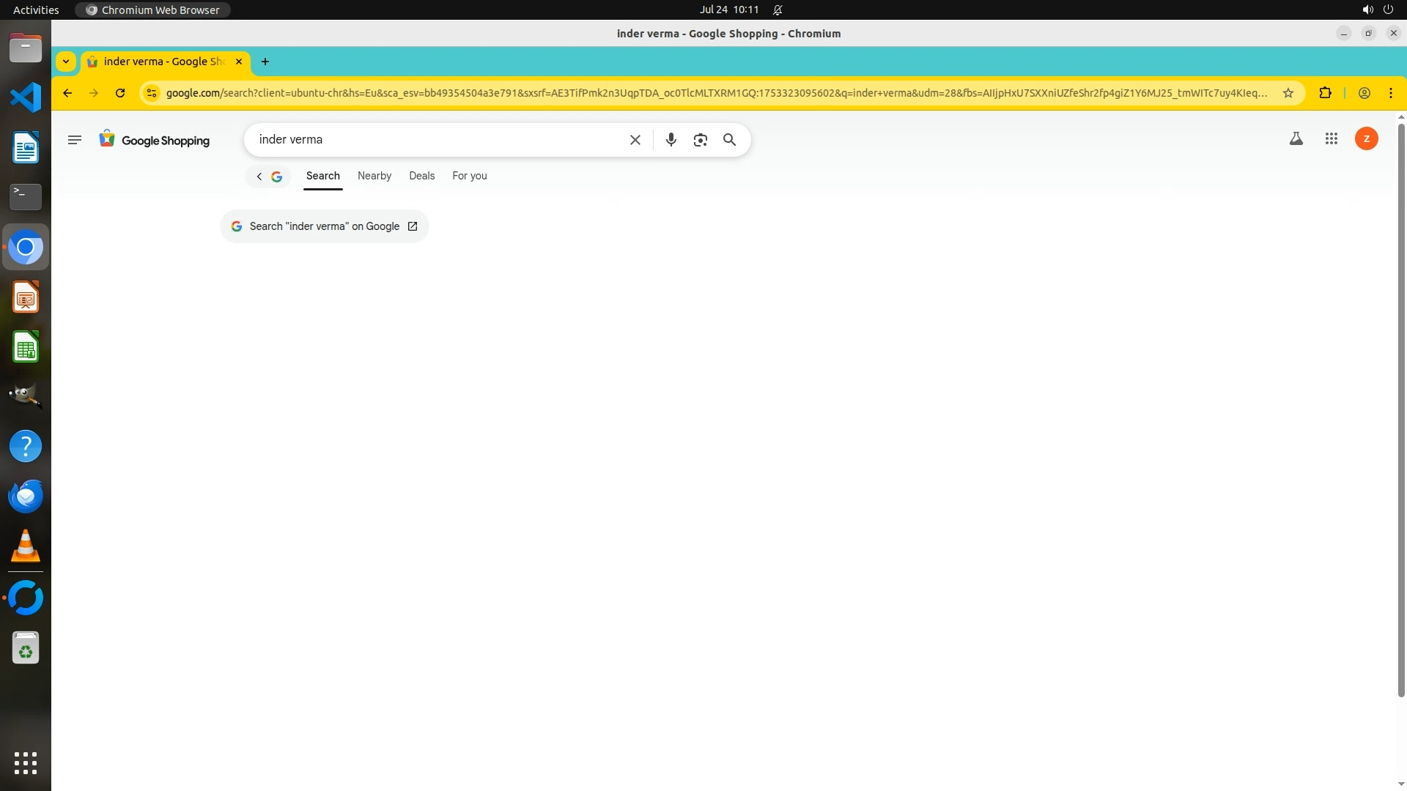Open the For you tab

469,176
